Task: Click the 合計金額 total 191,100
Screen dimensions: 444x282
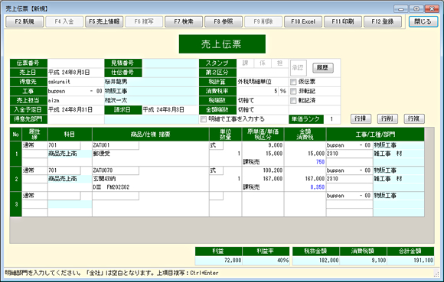Action: coord(410,261)
